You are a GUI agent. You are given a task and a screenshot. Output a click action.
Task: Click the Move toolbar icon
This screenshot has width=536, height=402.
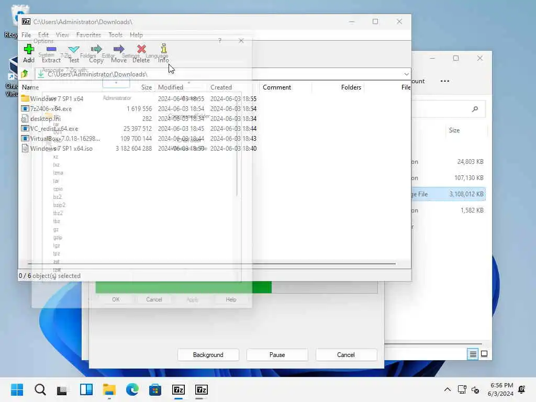click(x=119, y=50)
